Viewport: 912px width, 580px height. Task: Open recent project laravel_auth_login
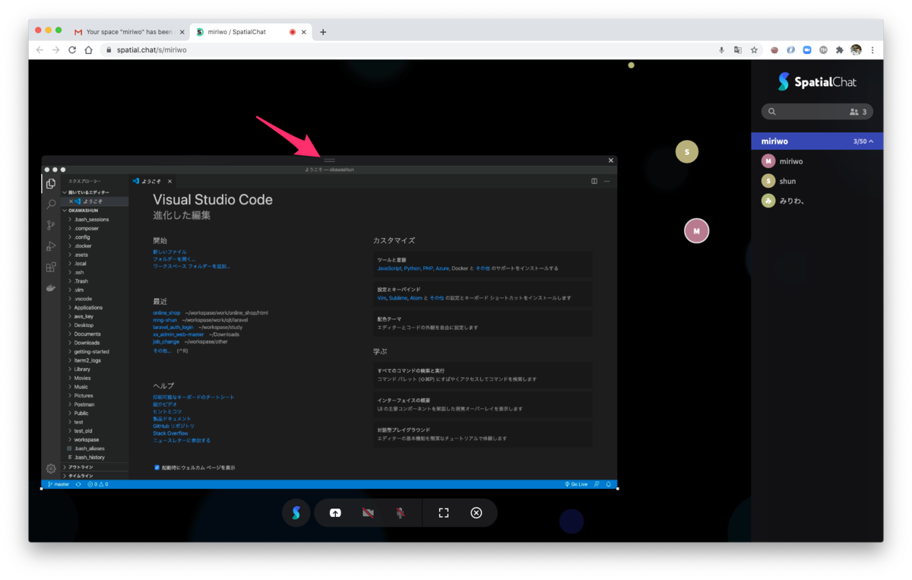pyautogui.click(x=173, y=328)
